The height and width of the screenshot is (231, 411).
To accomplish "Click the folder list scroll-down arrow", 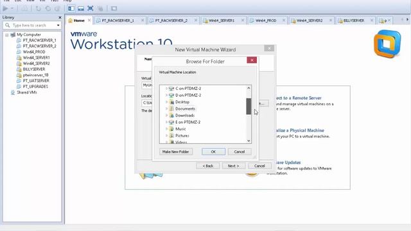I will pyautogui.click(x=249, y=141).
